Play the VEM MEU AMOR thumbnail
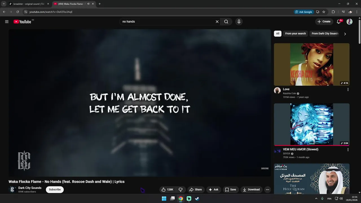 pyautogui.click(x=312, y=125)
